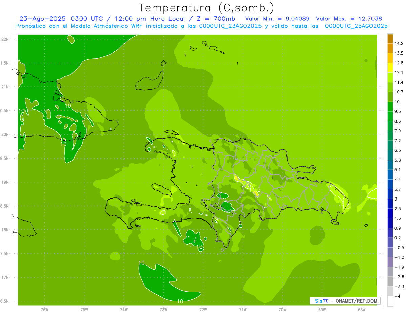Click the "68W" longitude axis label
This screenshot has width=406, height=314.
tap(362, 309)
